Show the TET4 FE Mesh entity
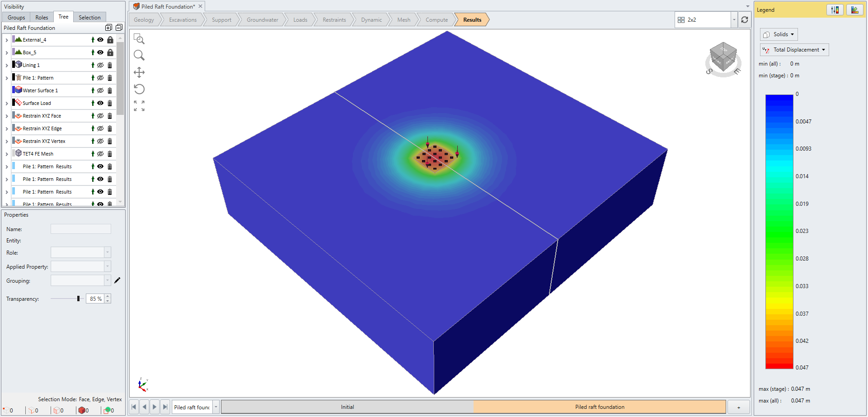 click(x=100, y=154)
